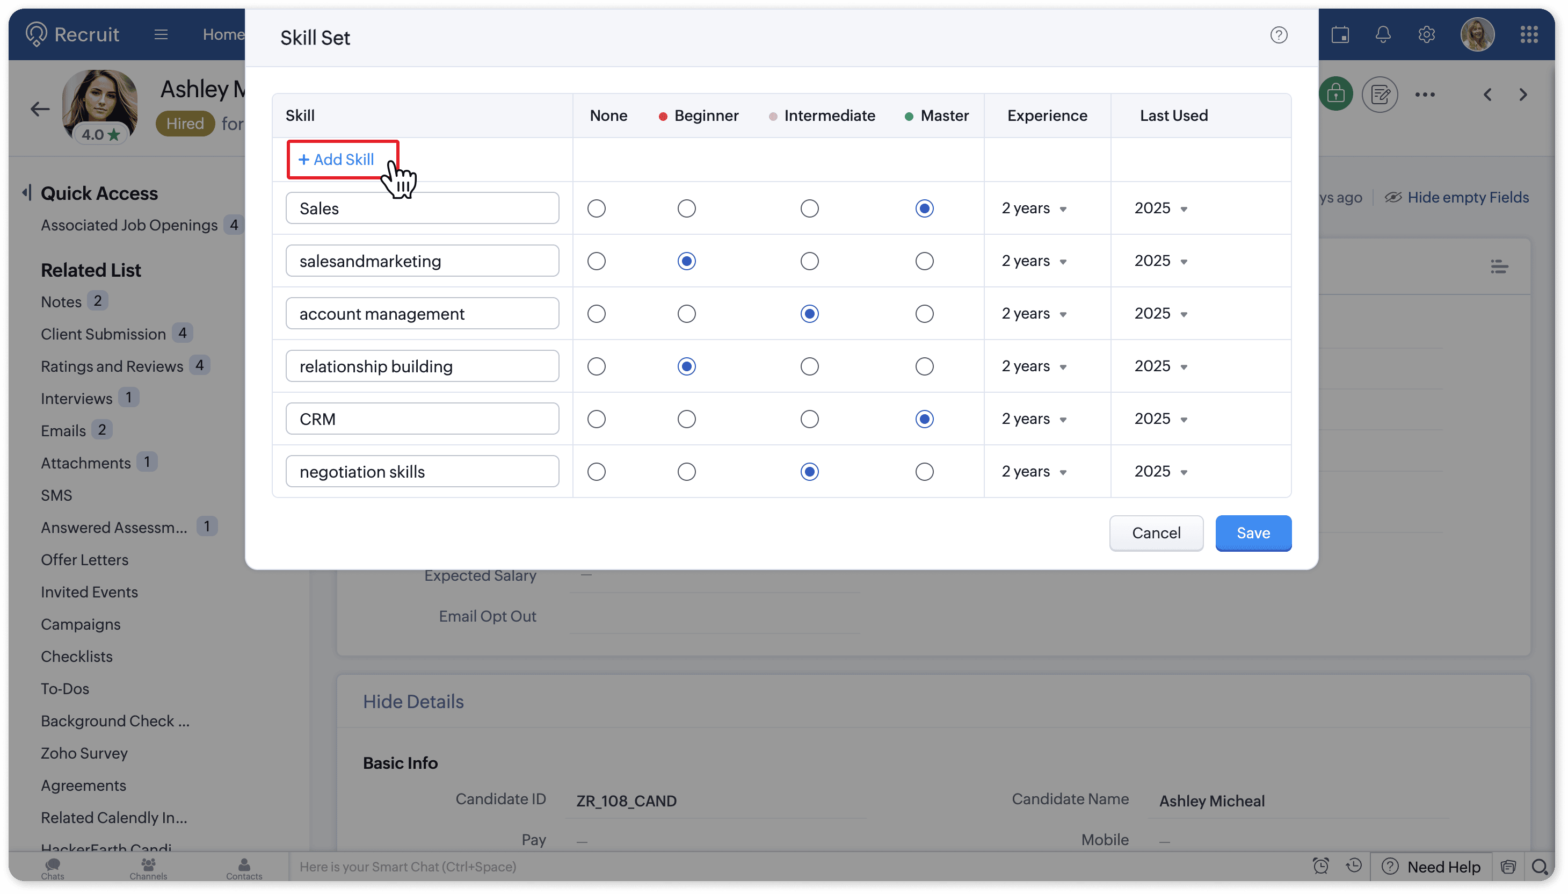1568x894 pixels.
Task: Open Last Used dropdown for CRM
Action: click(x=1160, y=420)
